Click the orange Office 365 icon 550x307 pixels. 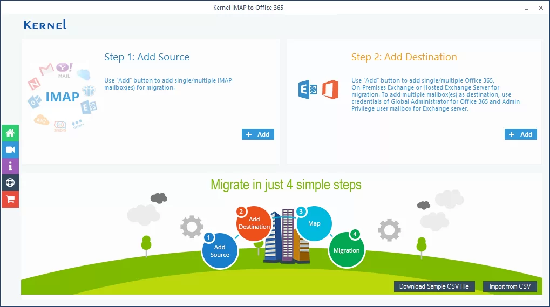[330, 90]
